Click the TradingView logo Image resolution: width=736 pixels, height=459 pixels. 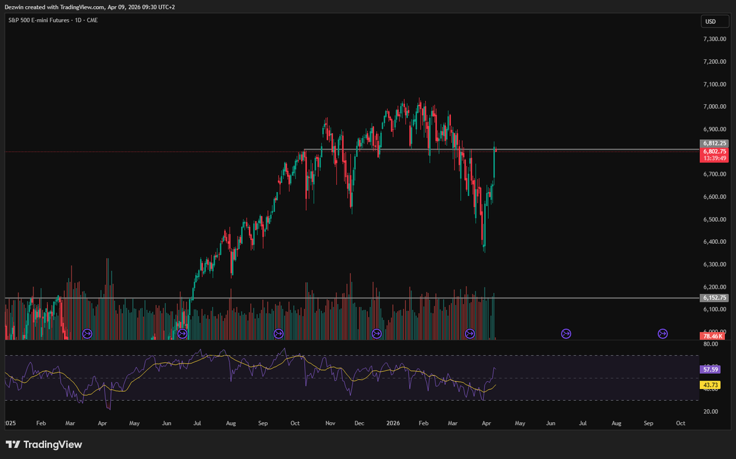(x=44, y=444)
